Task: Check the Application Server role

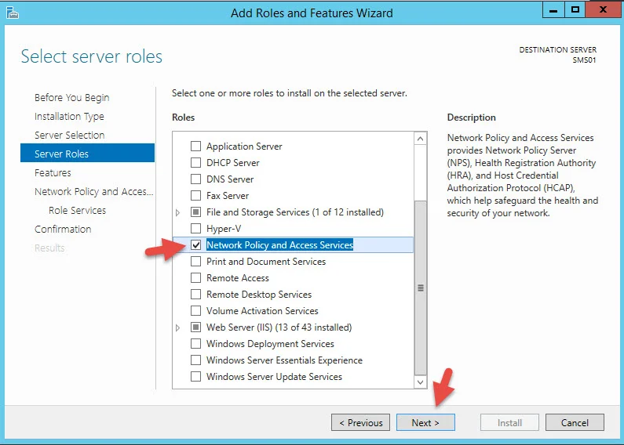Action: click(195, 147)
